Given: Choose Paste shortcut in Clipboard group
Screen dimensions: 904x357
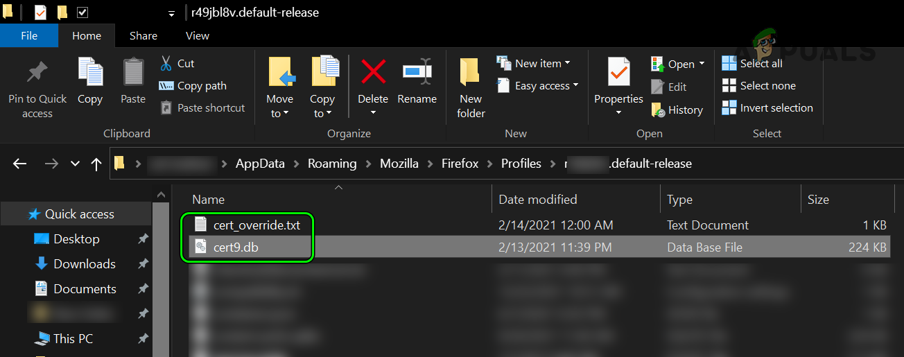Looking at the screenshot, I should pos(202,107).
